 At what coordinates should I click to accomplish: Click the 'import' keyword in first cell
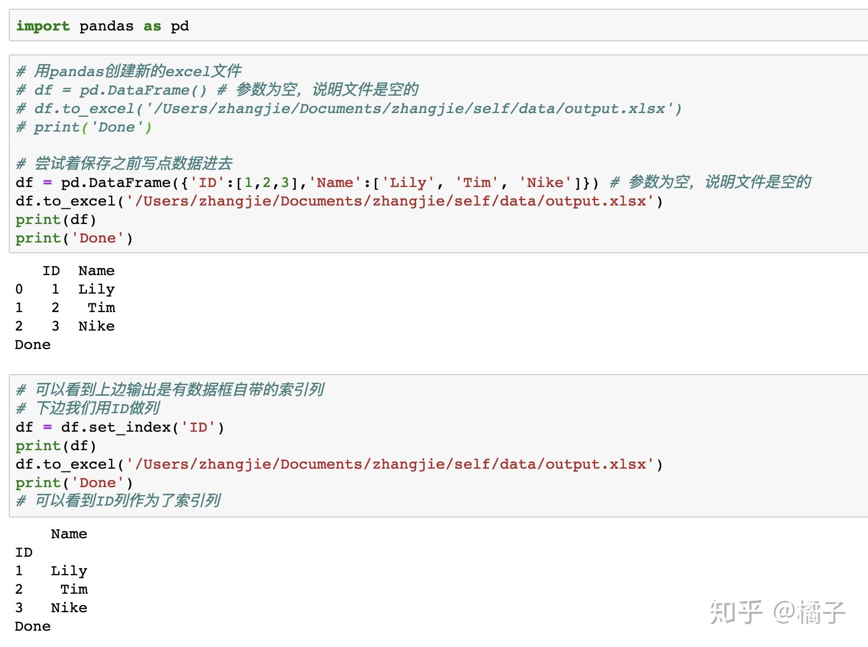42,26
